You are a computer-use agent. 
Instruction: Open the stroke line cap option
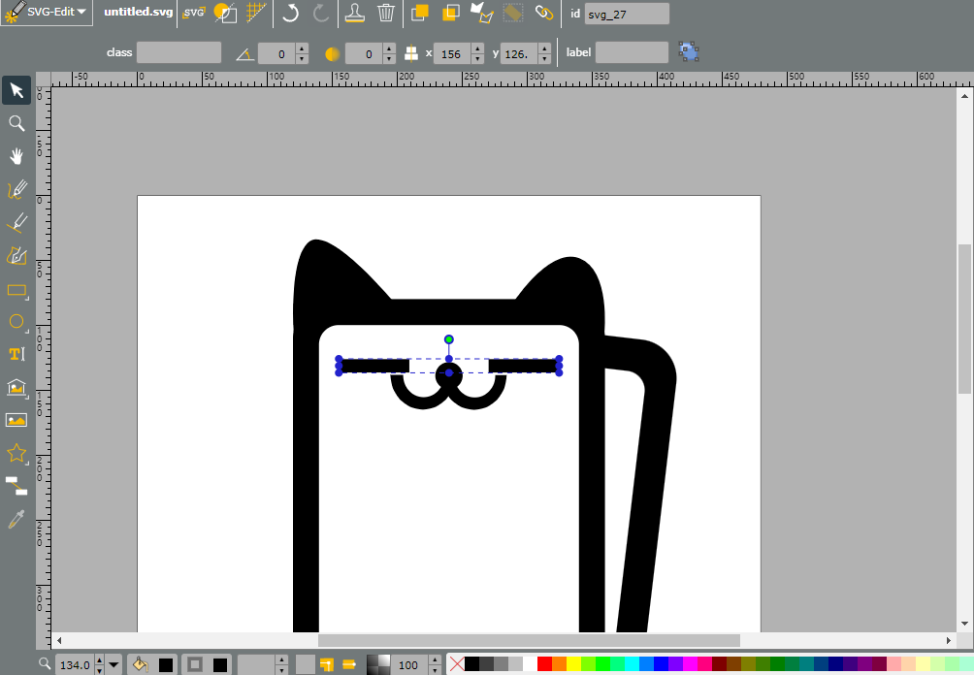[x=349, y=665]
